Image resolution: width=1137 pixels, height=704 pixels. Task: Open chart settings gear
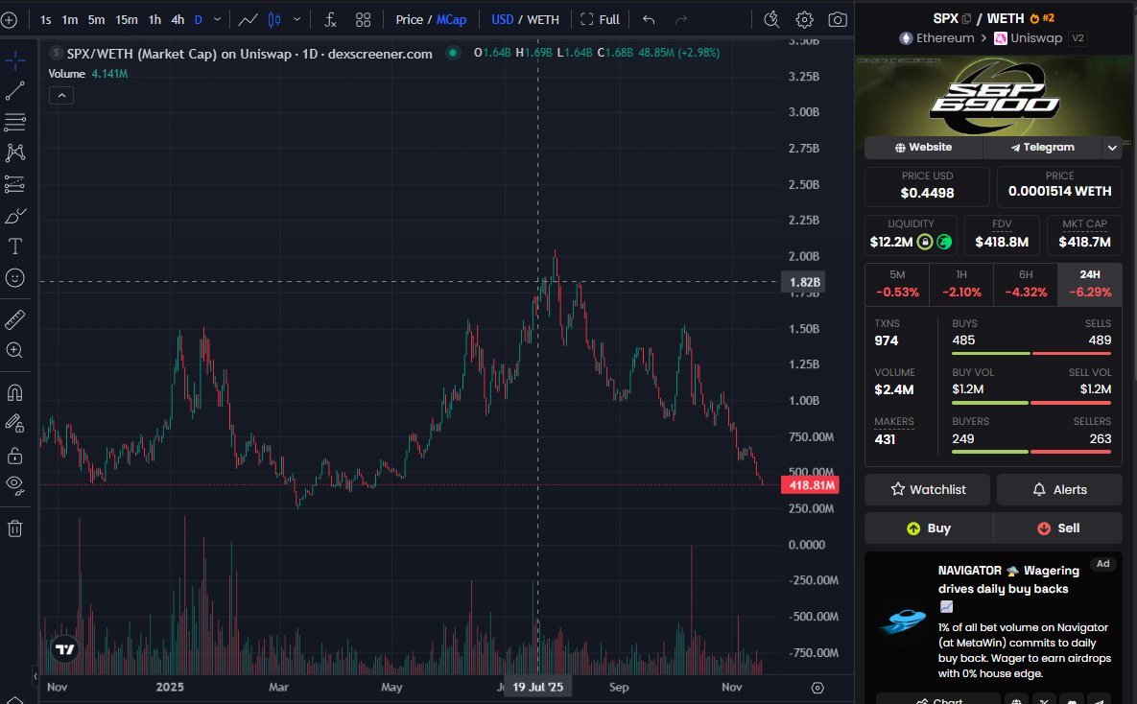804,19
